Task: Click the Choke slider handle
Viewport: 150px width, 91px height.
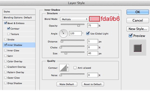Action: click(x=60, y=47)
